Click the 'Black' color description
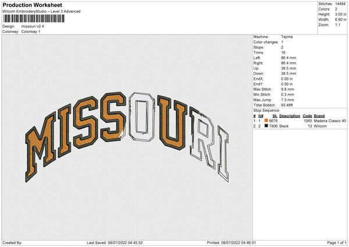This screenshot has height=247, width=349. coord(284,126)
